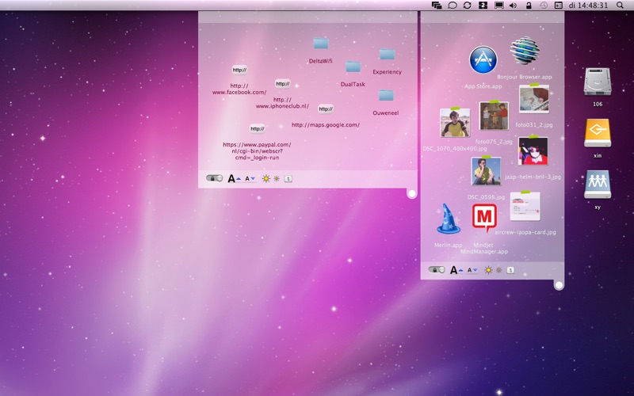634x396 pixels.
Task: Launch Bonjour Browser.app
Action: [x=525, y=52]
